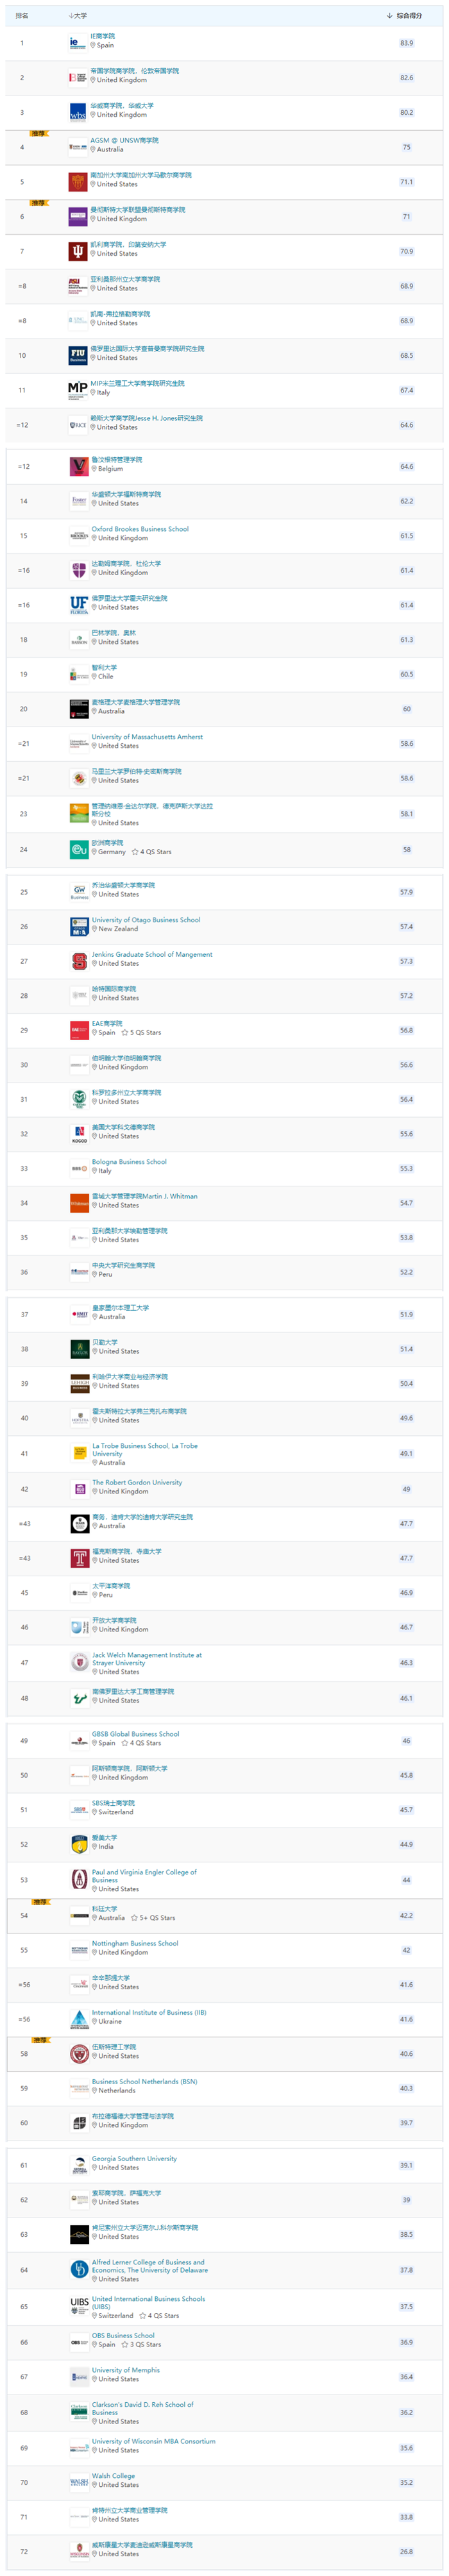Sort by 大学 column header
The image size is (449, 2576).
[77, 15]
